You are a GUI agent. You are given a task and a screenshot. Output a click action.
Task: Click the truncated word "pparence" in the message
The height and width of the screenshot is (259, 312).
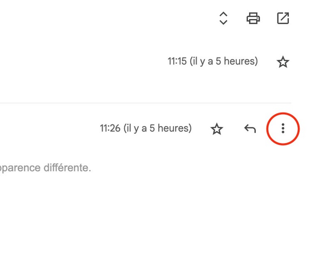pyautogui.click(x=20, y=168)
